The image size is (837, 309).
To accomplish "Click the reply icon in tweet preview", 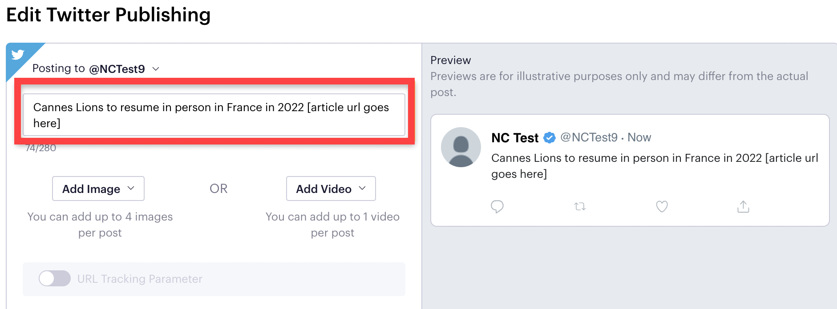I will coord(497,207).
